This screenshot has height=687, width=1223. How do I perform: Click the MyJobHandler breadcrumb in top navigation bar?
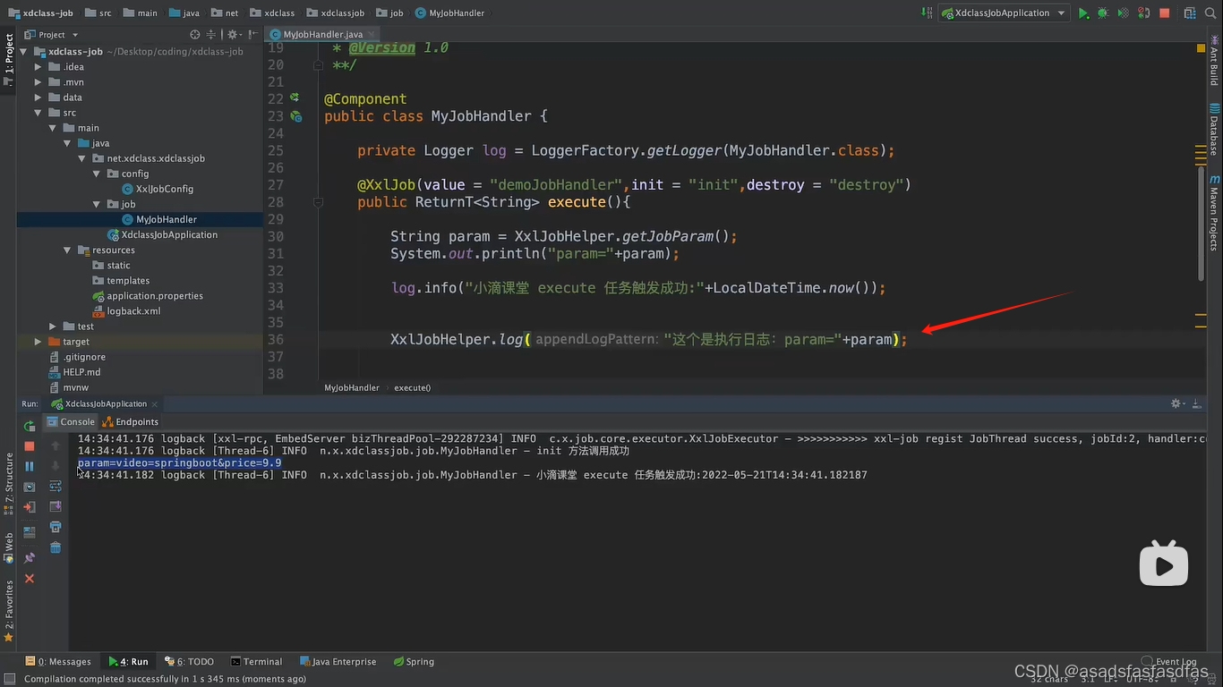pos(449,13)
